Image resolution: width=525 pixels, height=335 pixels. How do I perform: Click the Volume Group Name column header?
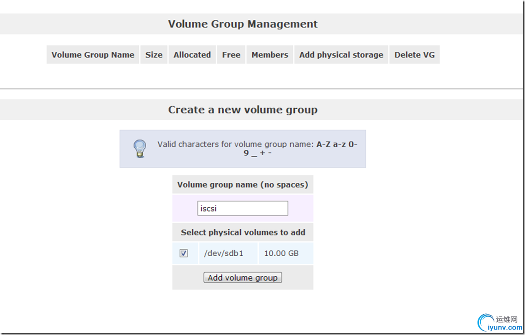[93, 54]
